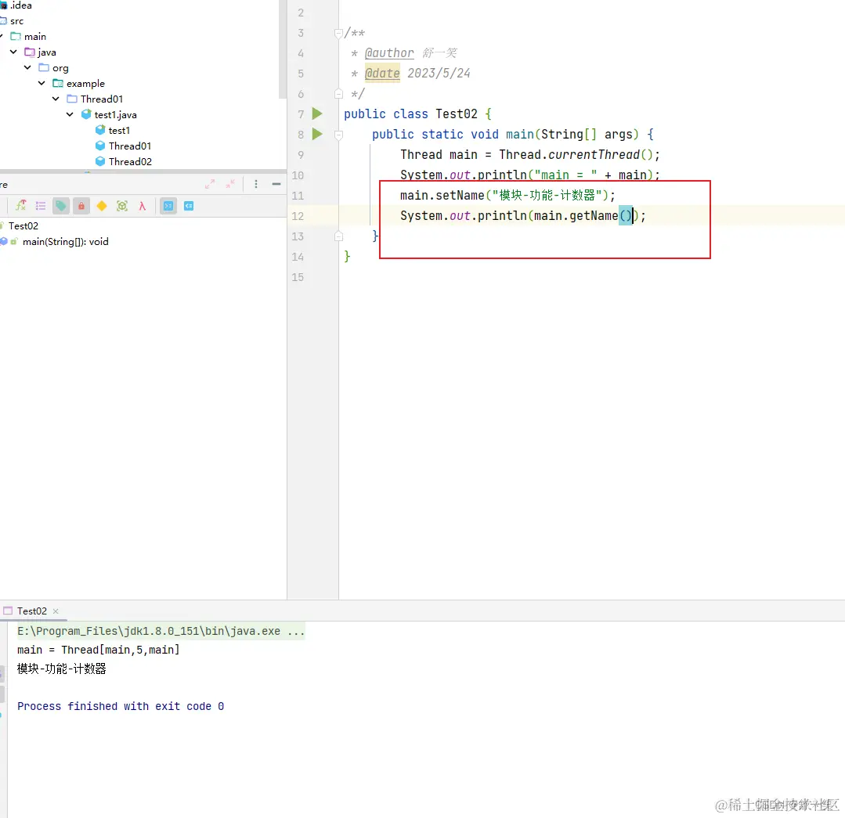845x818 pixels.
Task: Click the Collapse All arrows in Structure panel
Action: pyautogui.click(x=230, y=184)
